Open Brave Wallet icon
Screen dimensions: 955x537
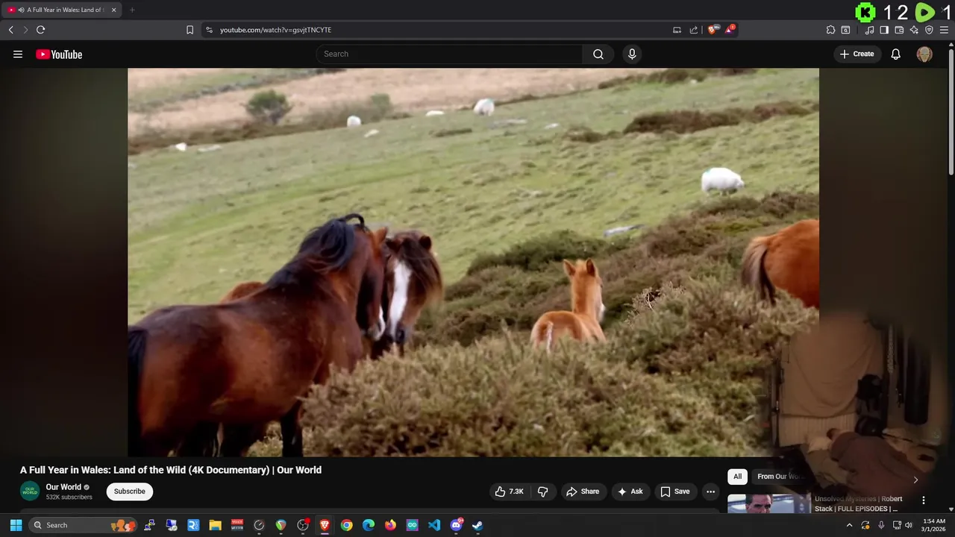[x=899, y=30]
